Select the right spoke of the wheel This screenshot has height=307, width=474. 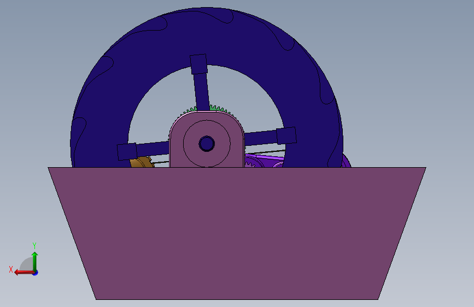pyautogui.click(x=270, y=136)
